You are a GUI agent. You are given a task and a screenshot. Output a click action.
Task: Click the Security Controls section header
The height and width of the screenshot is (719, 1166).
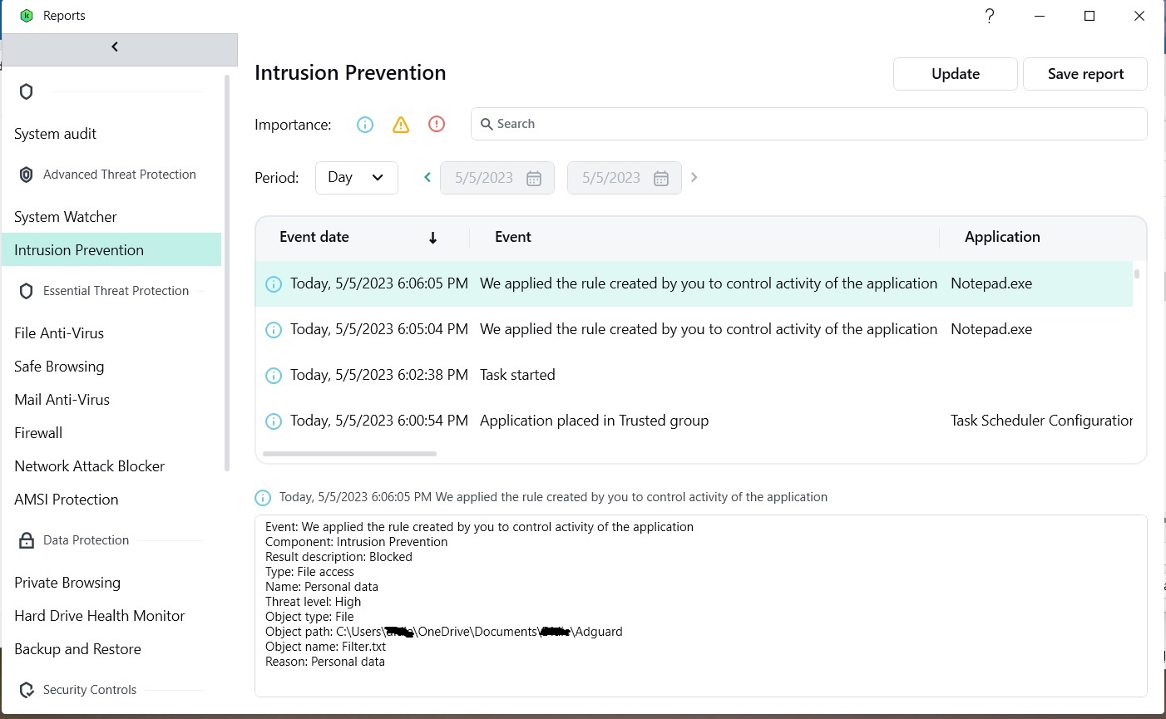[x=90, y=690]
